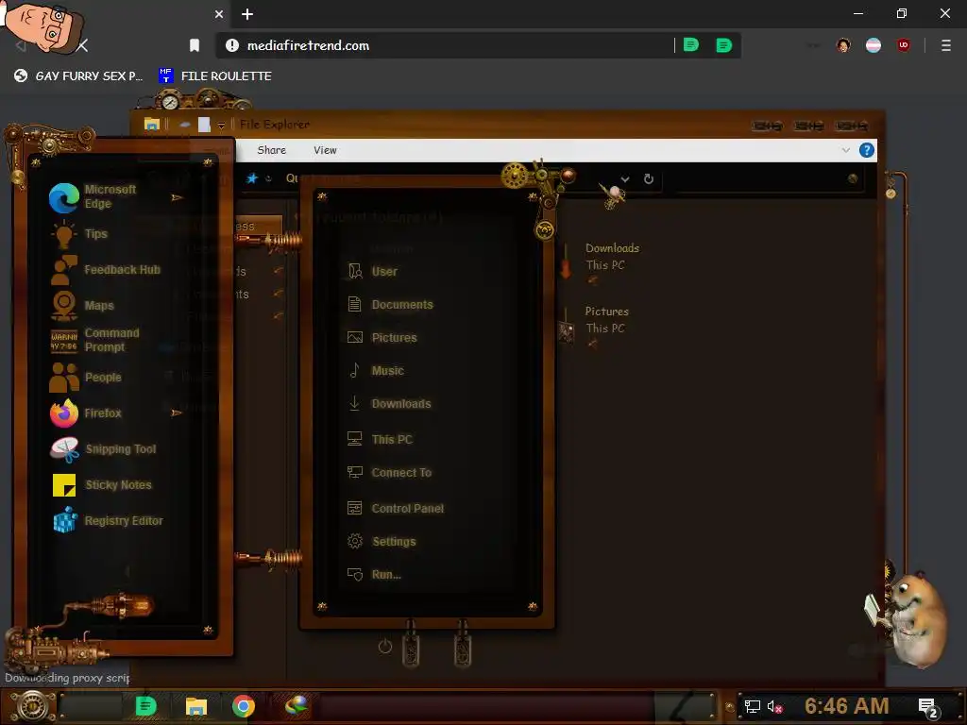The width and height of the screenshot is (967, 725).
Task: Open Pictures in the start menu
Action: (382, 337)
